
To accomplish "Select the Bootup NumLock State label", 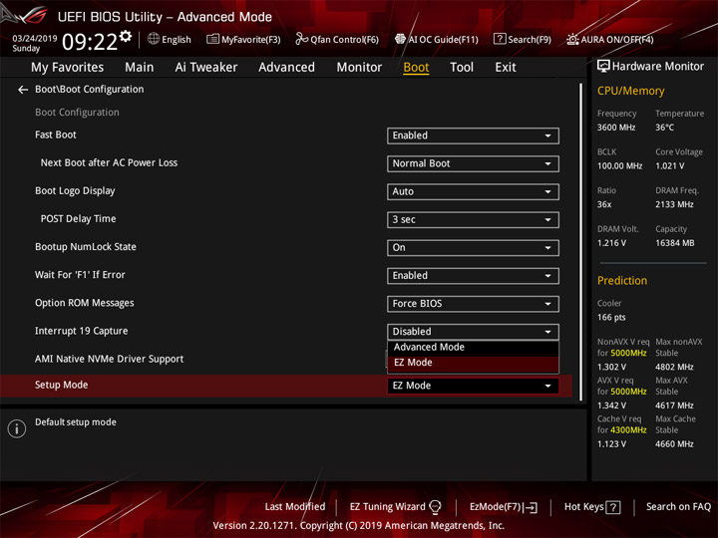I will (86, 247).
